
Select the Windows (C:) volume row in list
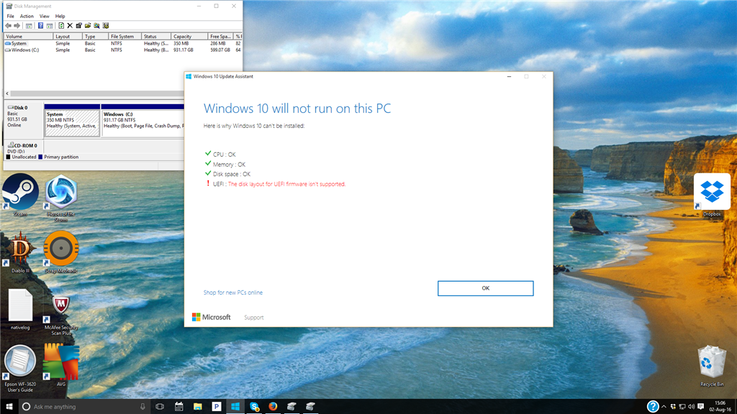pos(123,50)
